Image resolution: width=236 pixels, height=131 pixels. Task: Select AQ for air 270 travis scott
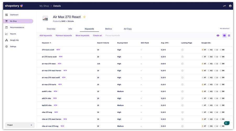click(x=210, y=57)
